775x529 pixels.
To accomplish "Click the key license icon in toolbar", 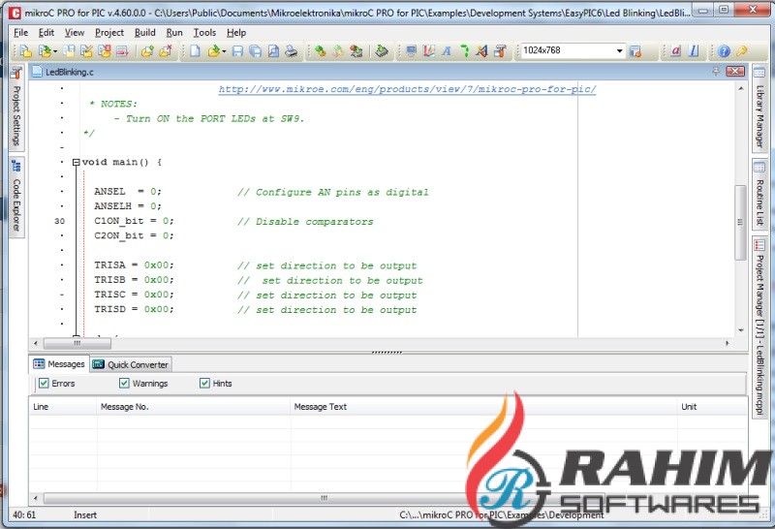I will click(x=741, y=50).
